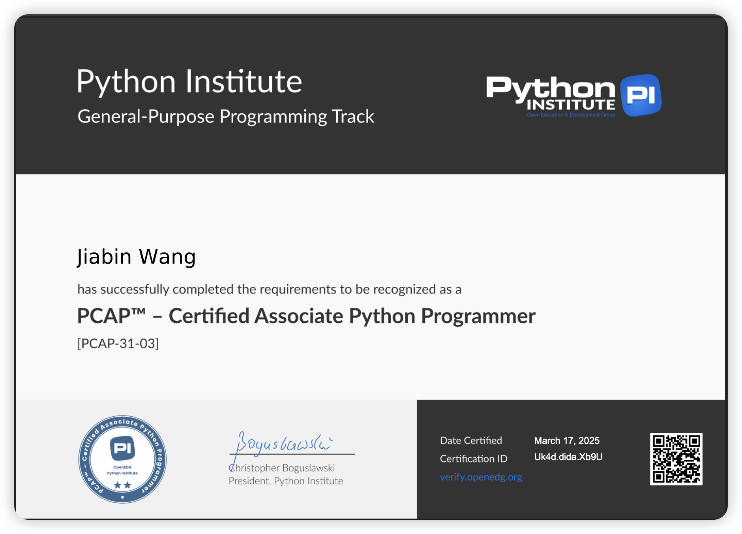The image size is (742, 534).
Task: Click the blue PI logo badge
Action: 641,96
